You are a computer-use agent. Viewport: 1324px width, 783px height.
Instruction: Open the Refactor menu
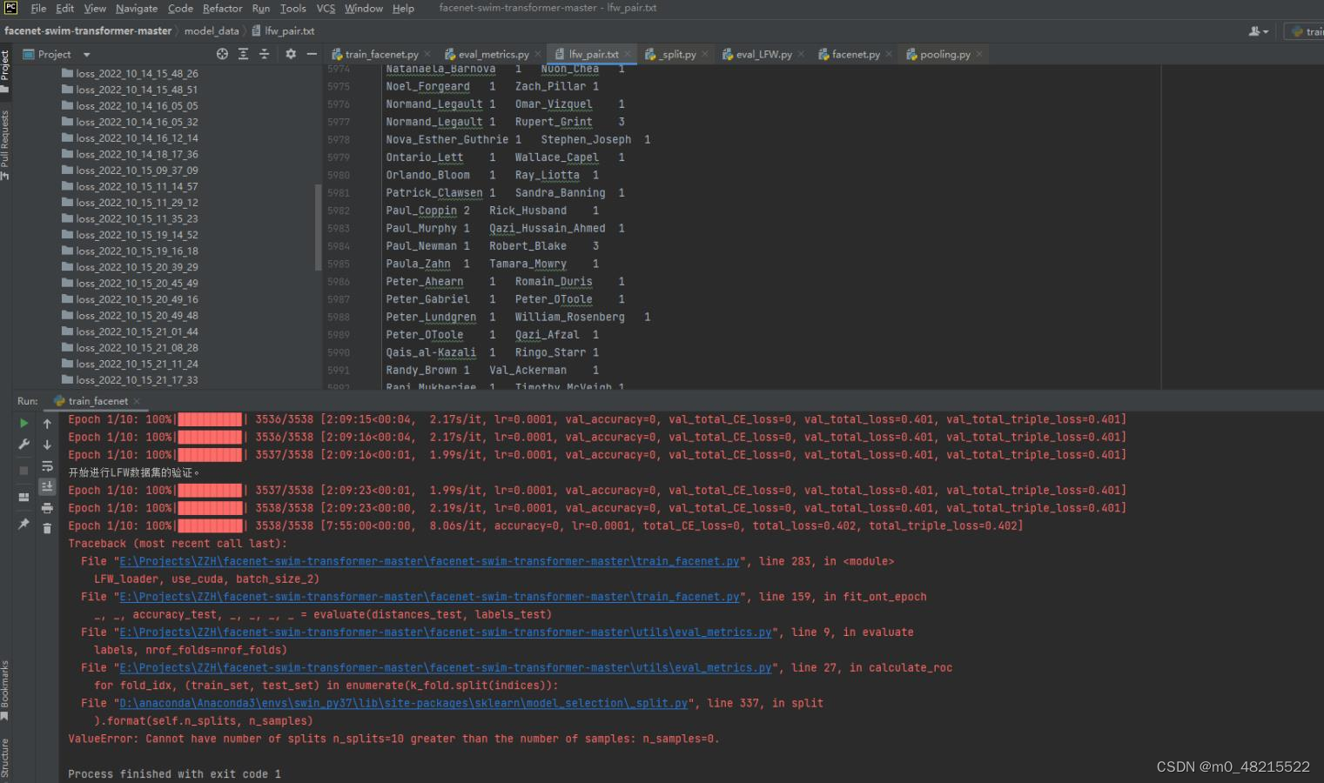[x=223, y=8]
